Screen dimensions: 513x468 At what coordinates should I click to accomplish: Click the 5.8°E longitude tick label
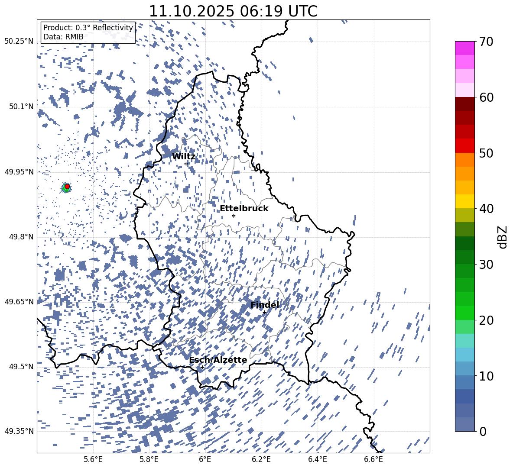[x=149, y=459]
